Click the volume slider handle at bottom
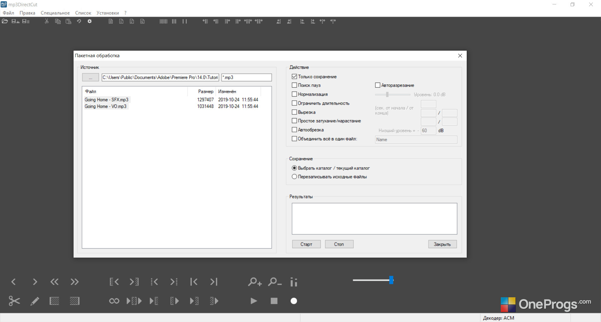The width and height of the screenshot is (601, 322). [x=391, y=280]
